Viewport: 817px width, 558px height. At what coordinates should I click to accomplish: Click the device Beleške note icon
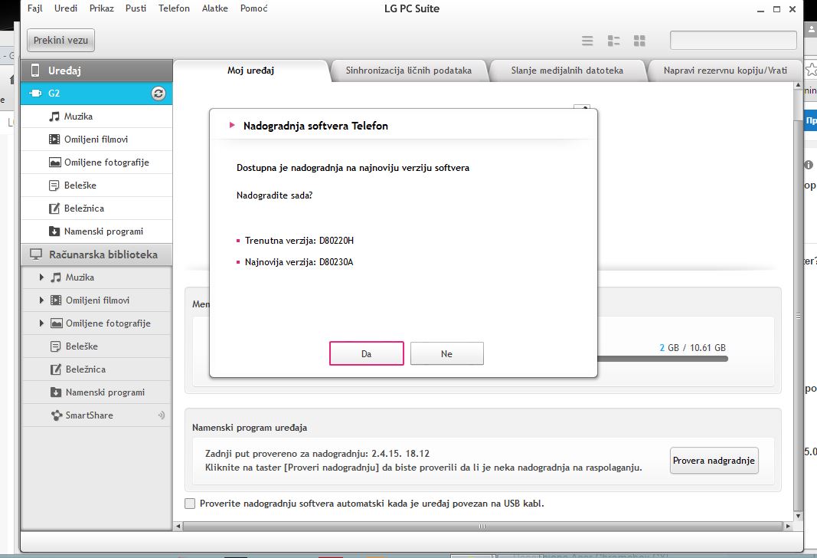pyautogui.click(x=54, y=185)
